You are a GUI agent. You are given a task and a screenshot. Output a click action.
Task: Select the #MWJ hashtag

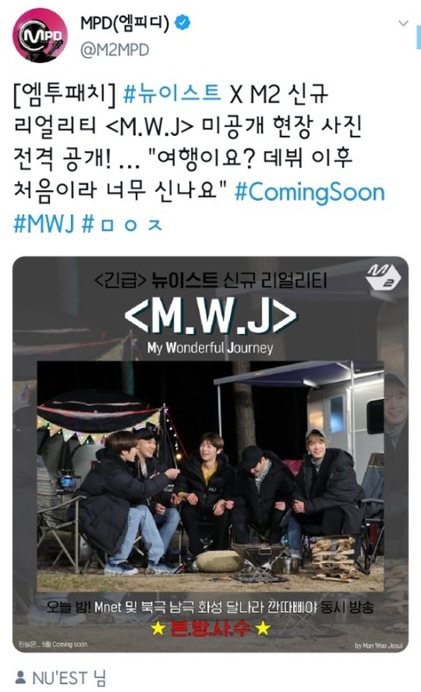(x=44, y=225)
